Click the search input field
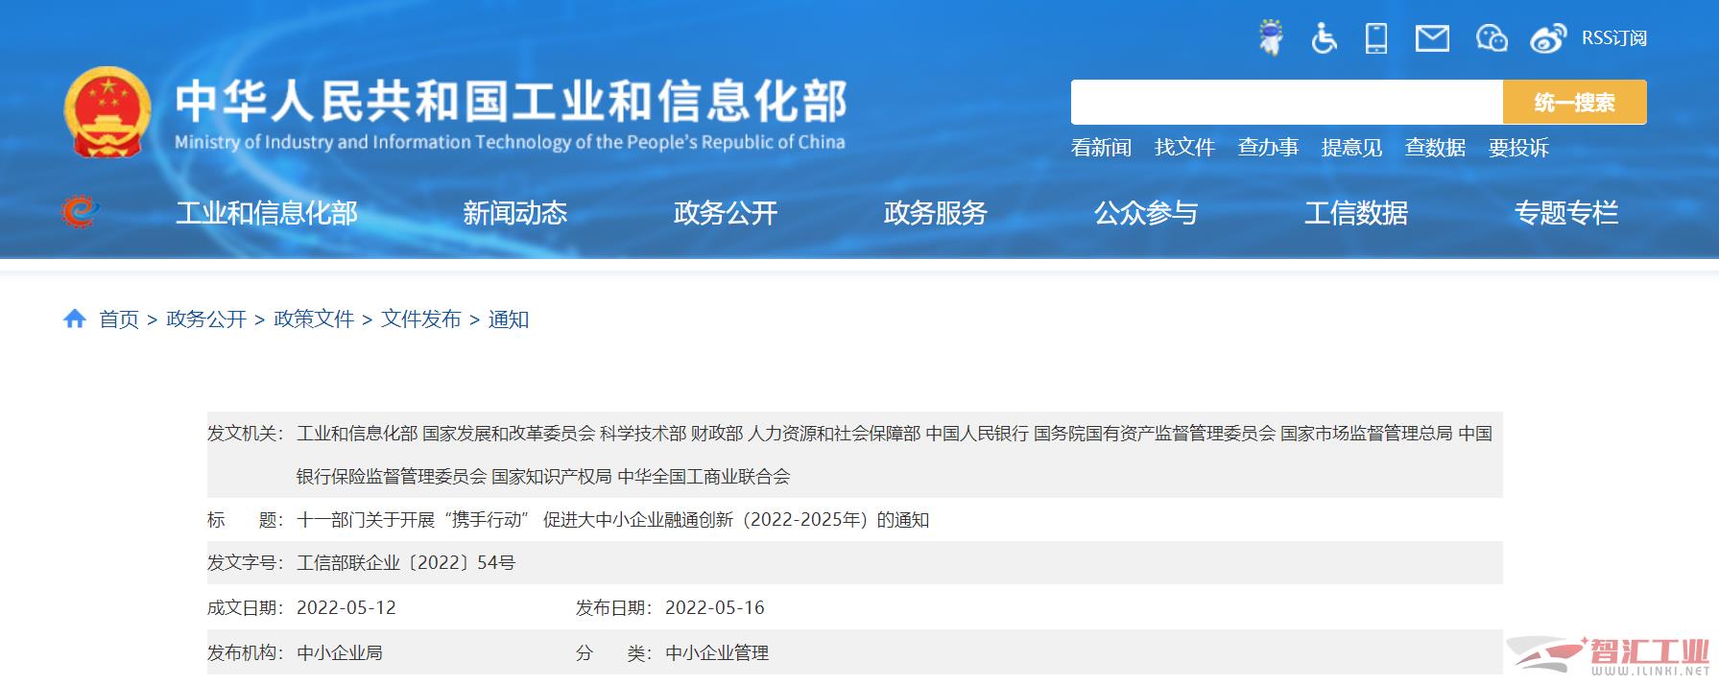1719x685 pixels. pyautogui.click(x=1286, y=103)
